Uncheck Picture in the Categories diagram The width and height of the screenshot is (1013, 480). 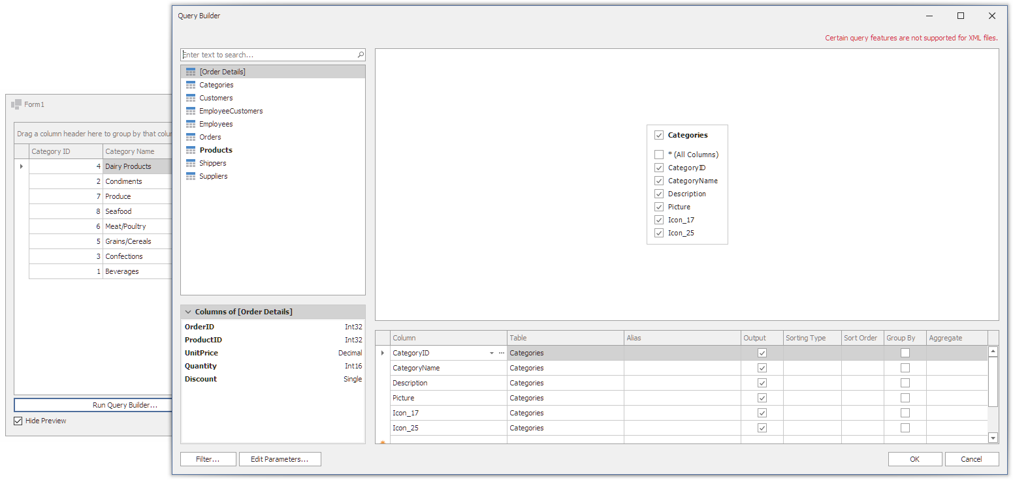point(659,207)
